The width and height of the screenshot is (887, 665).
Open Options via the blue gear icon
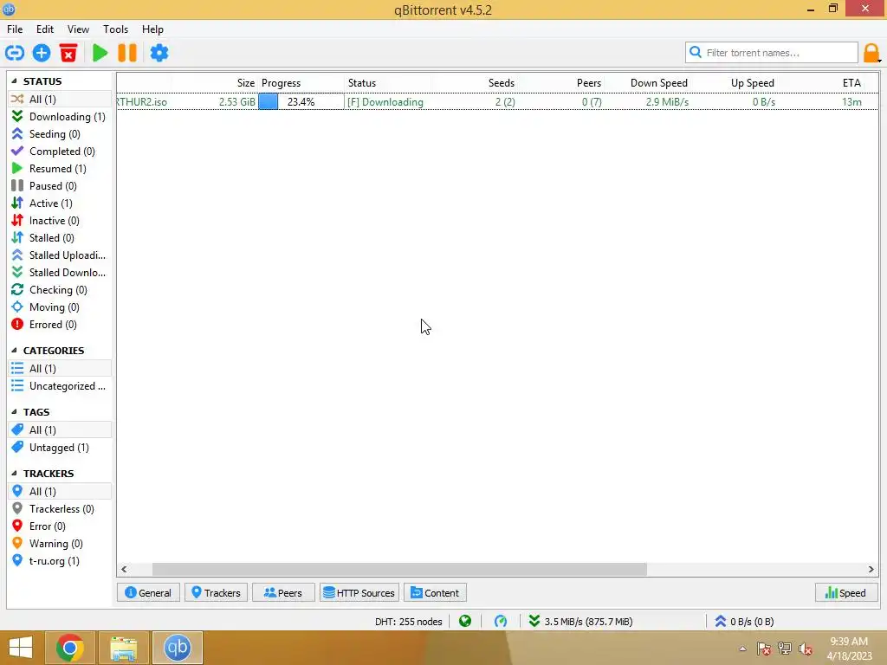159,53
